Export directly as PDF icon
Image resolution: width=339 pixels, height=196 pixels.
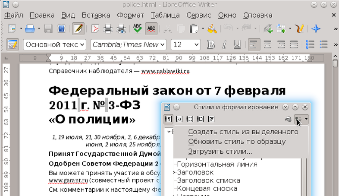(95, 28)
